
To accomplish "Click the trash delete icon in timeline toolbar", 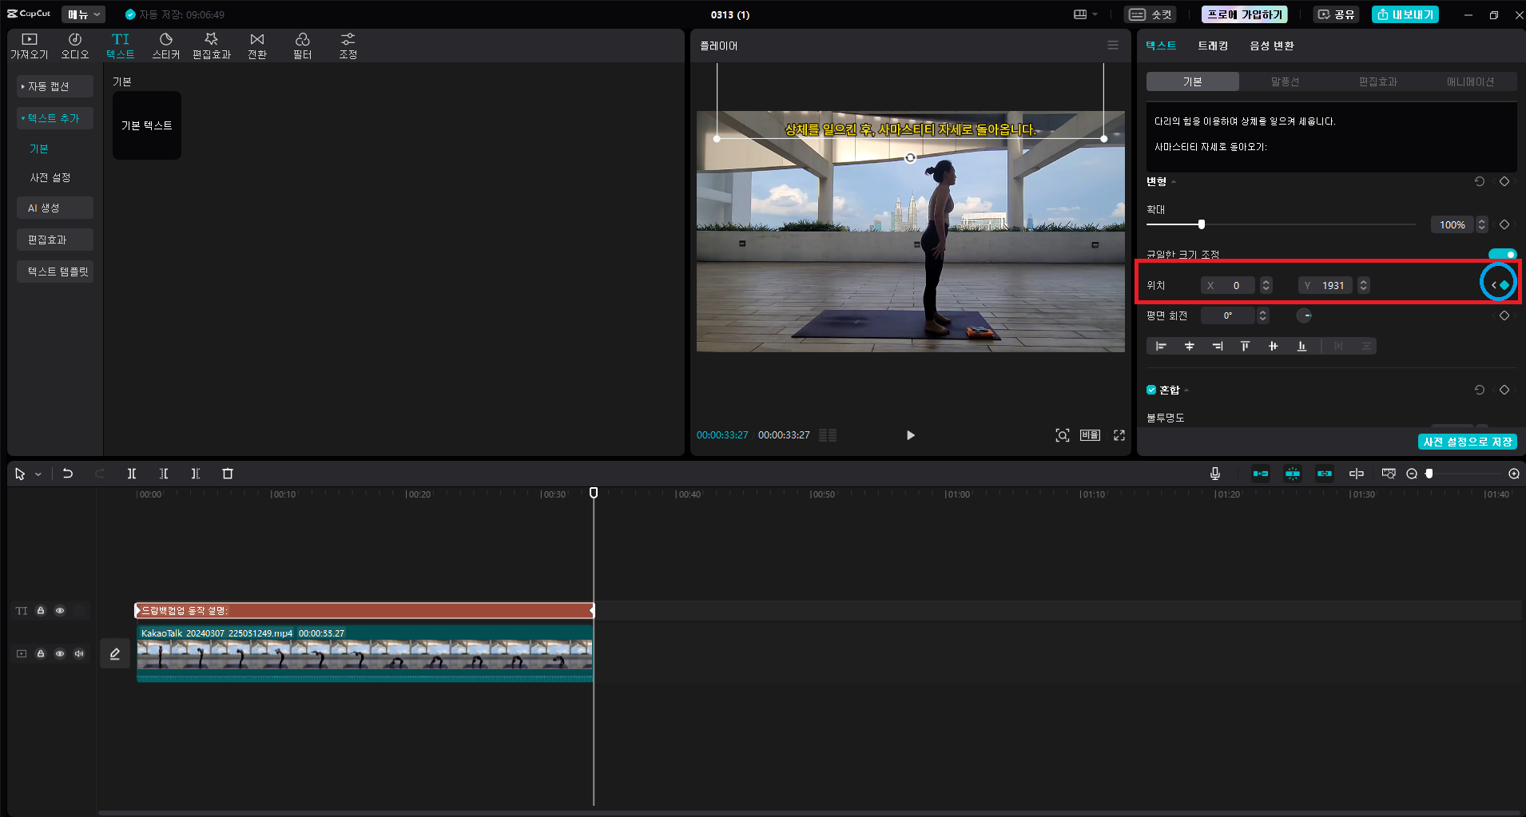I will click(x=228, y=474).
